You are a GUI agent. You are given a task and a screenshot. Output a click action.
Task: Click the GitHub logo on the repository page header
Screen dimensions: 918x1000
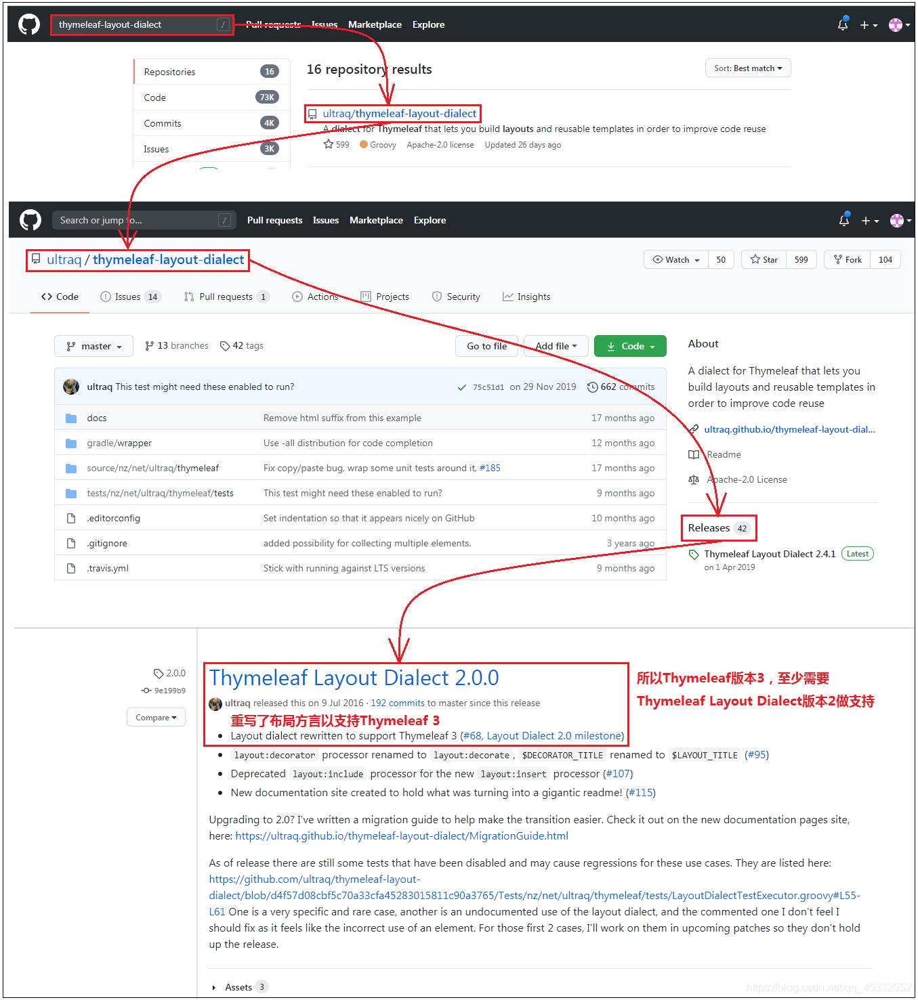pos(30,220)
